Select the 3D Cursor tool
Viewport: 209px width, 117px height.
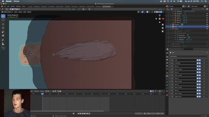pyautogui.click(x=3, y=20)
